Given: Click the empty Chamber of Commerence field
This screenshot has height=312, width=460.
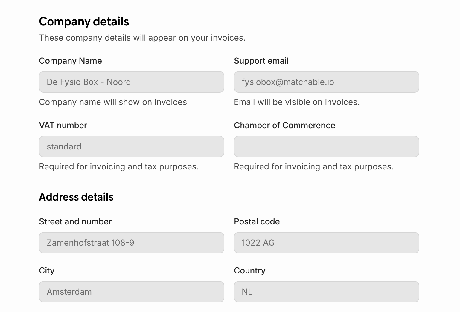Looking at the screenshot, I should [x=326, y=146].
